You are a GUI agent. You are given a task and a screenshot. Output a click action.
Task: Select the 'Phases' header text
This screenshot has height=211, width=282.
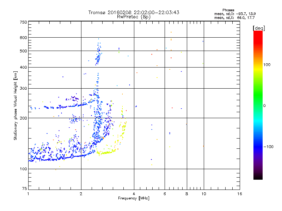pos(228,10)
